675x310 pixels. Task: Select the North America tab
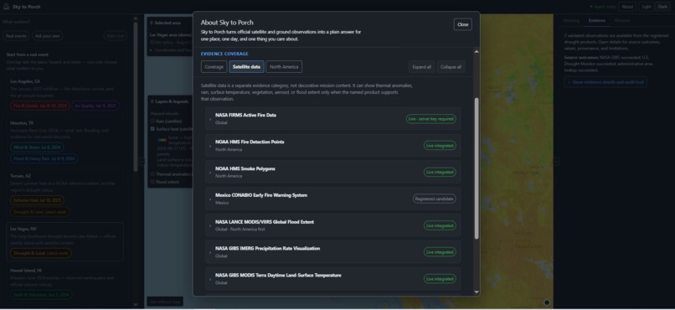click(284, 67)
